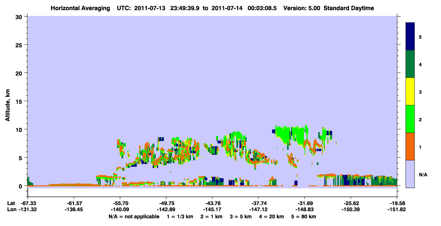This screenshot has height=226, width=441.
Task: Click the yellow colorbar segment labeled 3
Action: (410, 91)
